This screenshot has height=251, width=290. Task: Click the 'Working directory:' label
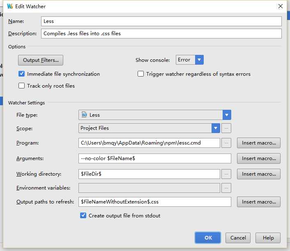click(x=39, y=174)
